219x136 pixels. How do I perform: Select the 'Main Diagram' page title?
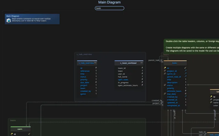tap(109, 2)
